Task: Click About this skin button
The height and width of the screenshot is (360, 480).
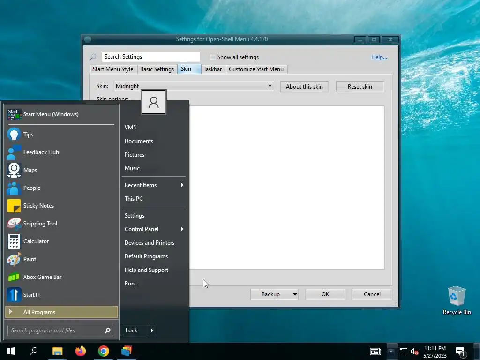Action: (304, 87)
